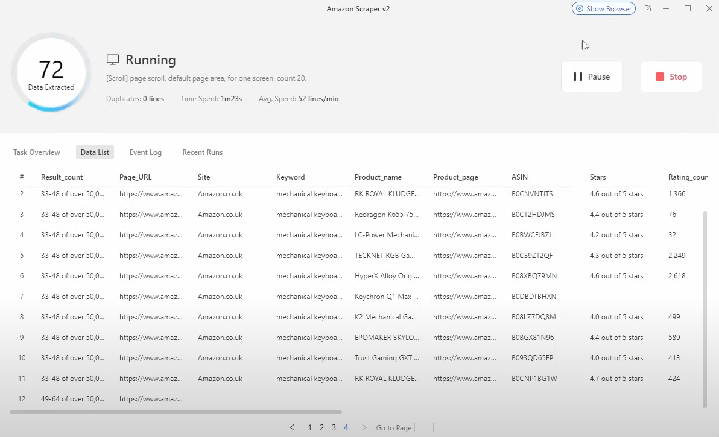This screenshot has height=437, width=719.
Task: Open the Task Overview tab
Action: 37,152
